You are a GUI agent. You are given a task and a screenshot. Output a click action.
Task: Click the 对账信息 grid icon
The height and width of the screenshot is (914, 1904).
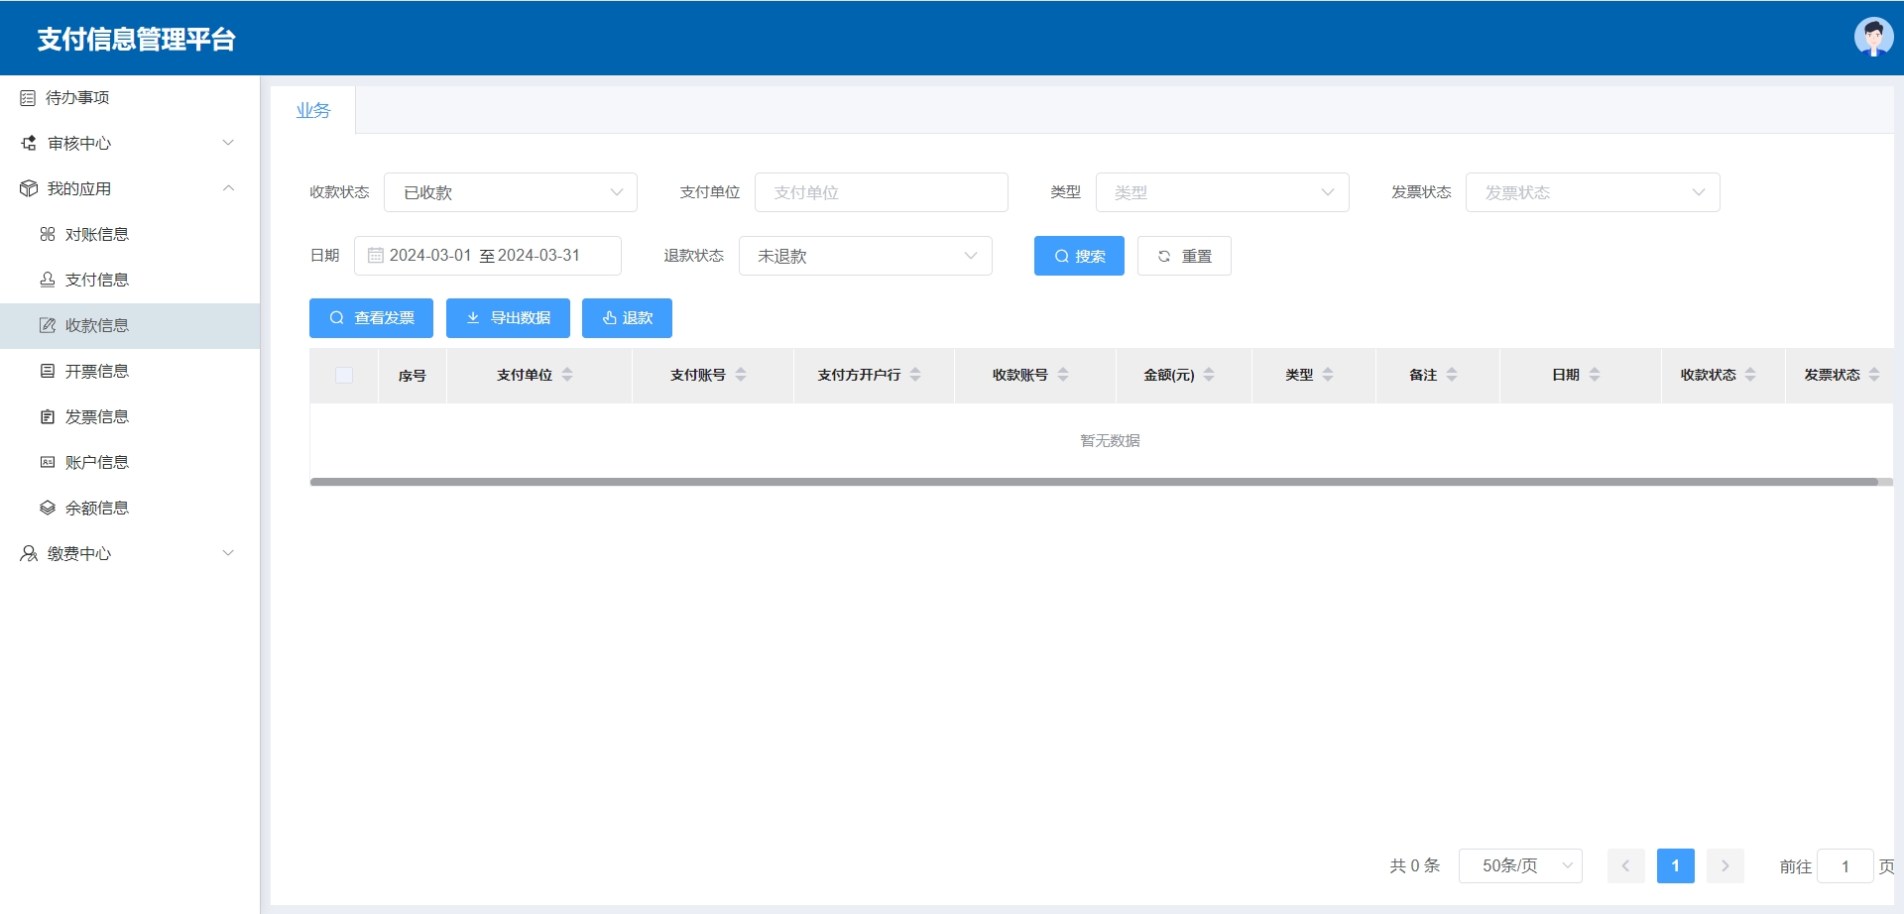pos(48,235)
